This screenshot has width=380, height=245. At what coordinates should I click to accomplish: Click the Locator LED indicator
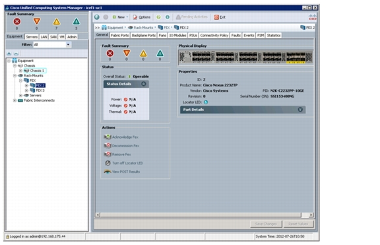[206, 102]
